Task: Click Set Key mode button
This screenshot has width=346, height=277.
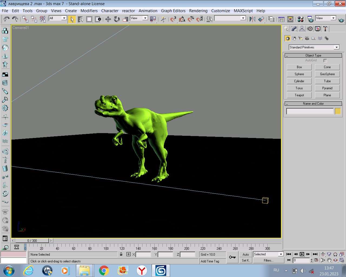Action: pyautogui.click(x=246, y=260)
